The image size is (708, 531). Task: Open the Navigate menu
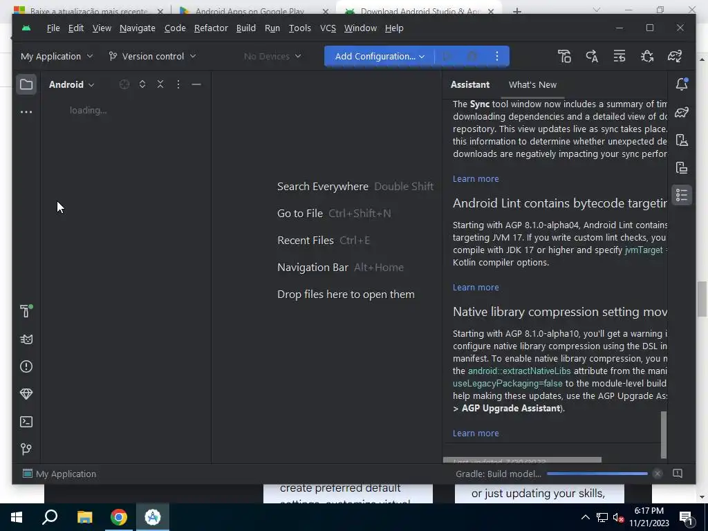(x=138, y=28)
